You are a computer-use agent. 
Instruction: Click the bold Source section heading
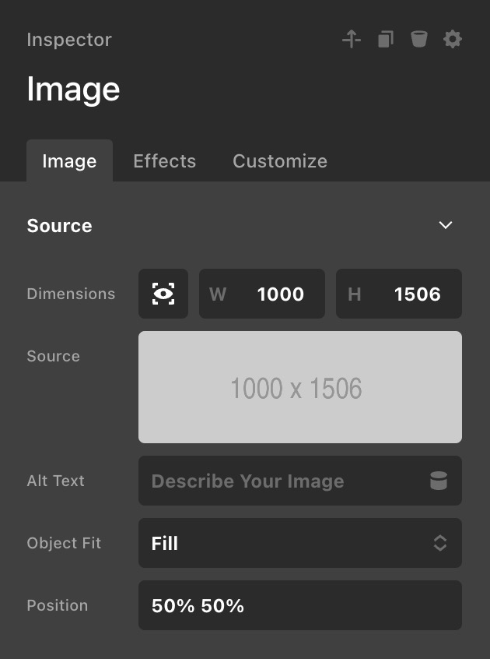click(59, 226)
